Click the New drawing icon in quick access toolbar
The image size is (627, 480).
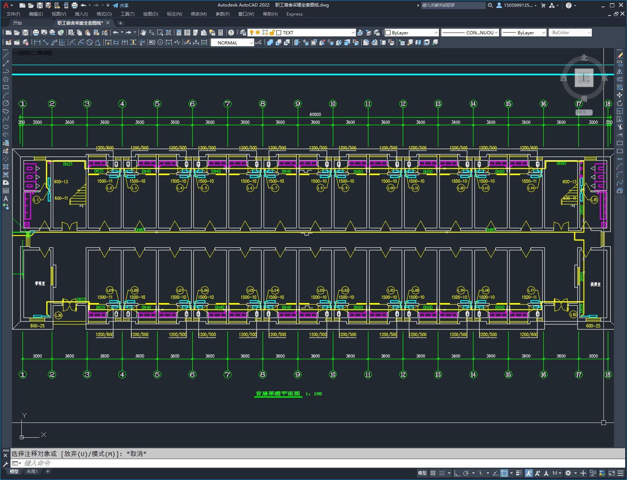22,5
